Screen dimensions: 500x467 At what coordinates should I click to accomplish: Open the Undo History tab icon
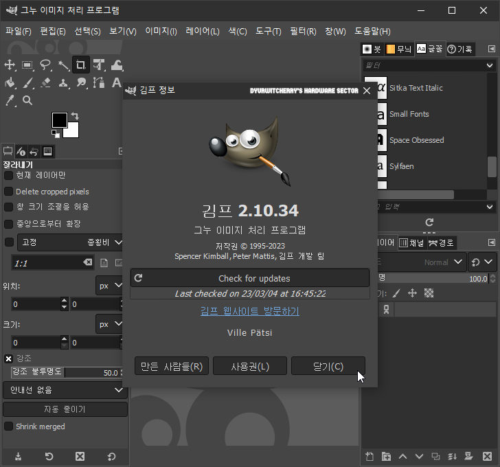tap(34, 152)
